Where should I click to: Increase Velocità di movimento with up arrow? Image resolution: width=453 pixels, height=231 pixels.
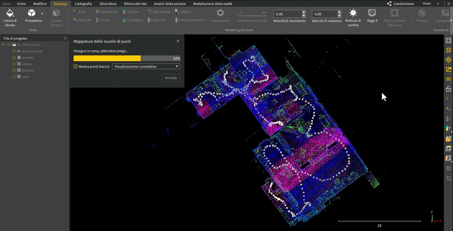coord(304,12)
